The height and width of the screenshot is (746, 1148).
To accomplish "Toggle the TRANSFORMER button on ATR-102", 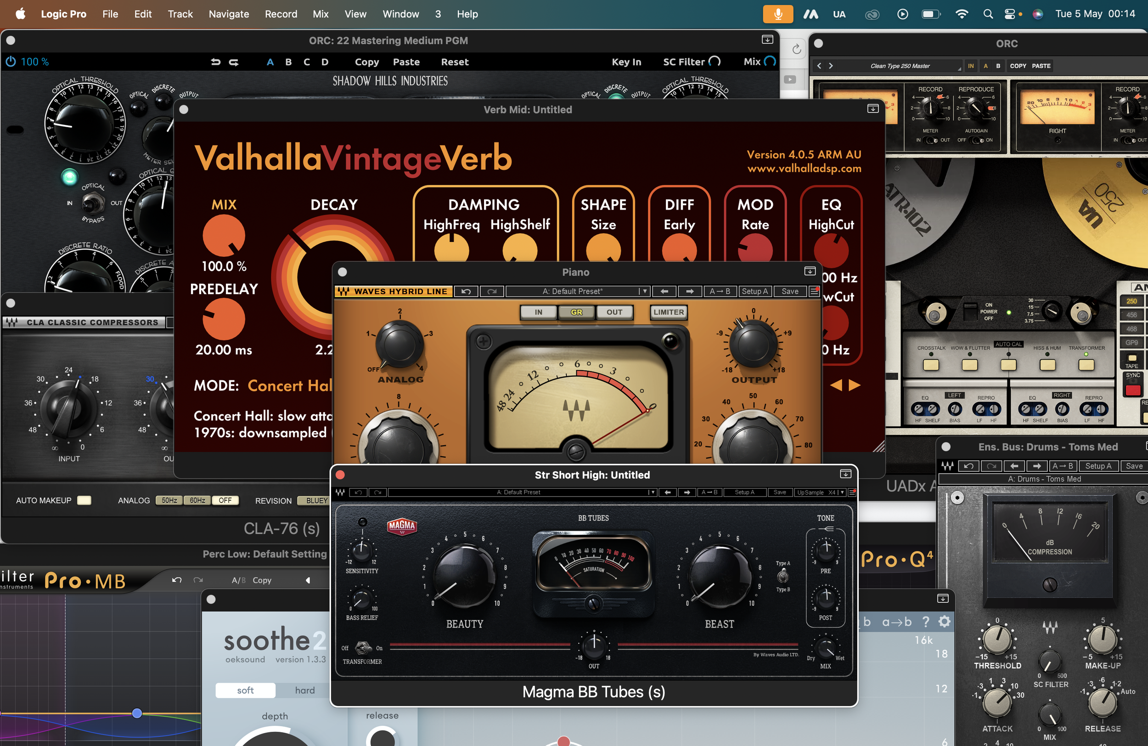I will coord(1086,364).
